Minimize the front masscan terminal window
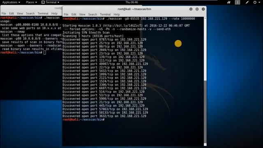The height and width of the screenshot is (148, 263). click(x=191, y=9)
